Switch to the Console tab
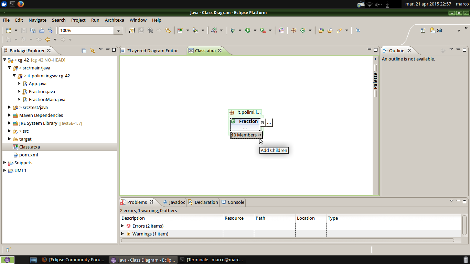470x264 pixels. point(233,202)
